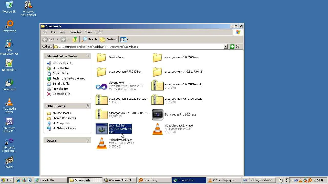Click Rename this file

[x=62, y=63]
